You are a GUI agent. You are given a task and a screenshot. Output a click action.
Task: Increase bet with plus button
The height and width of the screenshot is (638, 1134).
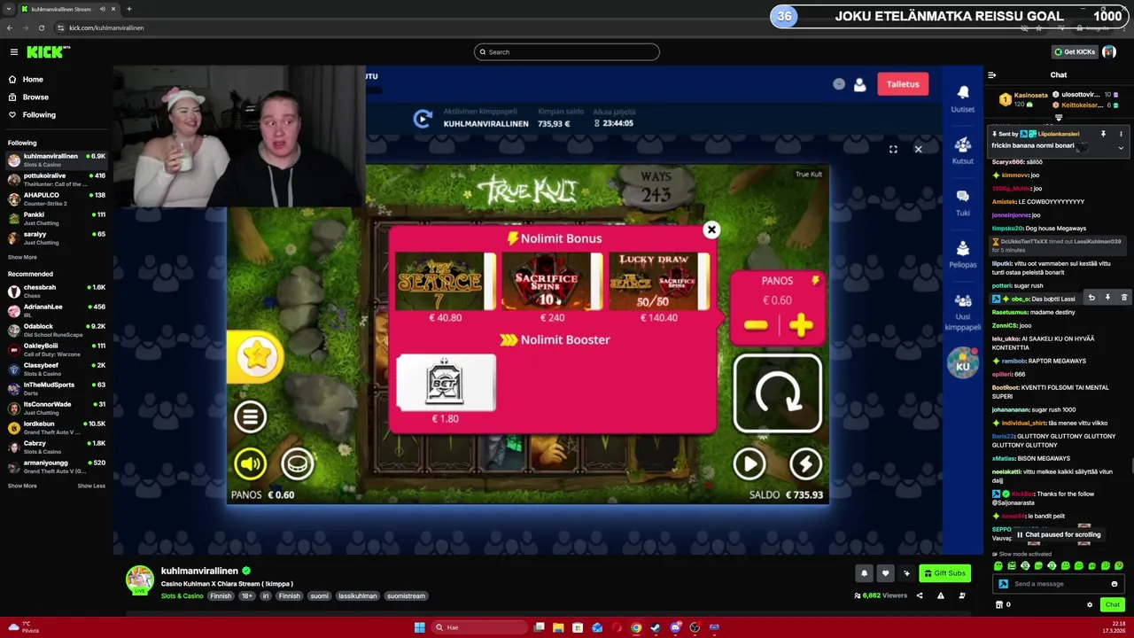(x=800, y=325)
